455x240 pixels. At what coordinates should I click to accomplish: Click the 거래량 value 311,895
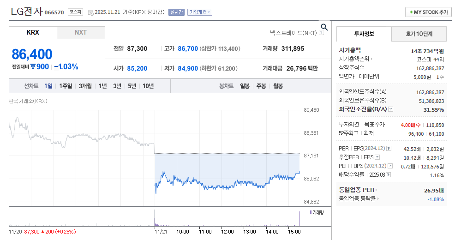293,48
